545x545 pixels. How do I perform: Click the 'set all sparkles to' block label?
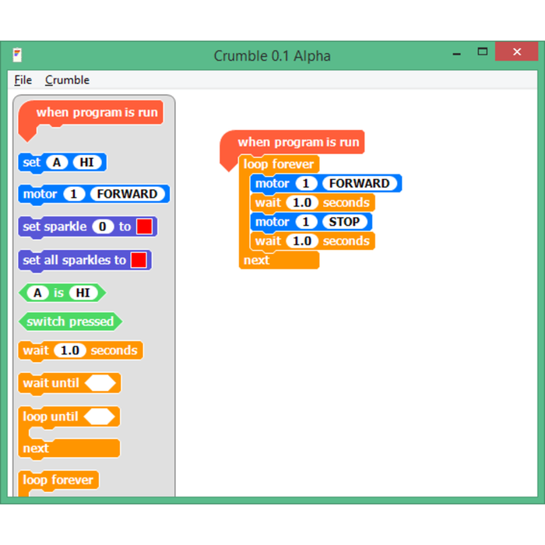click(74, 260)
